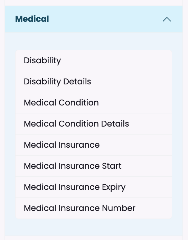Click empty area of Medical header bar

[105, 19]
